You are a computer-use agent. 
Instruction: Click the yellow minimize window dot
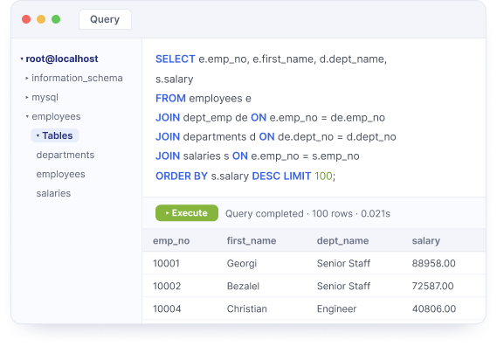click(x=41, y=19)
